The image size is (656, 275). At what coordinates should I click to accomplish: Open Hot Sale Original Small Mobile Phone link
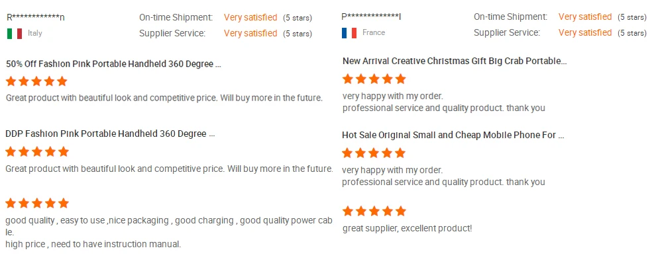click(x=453, y=135)
